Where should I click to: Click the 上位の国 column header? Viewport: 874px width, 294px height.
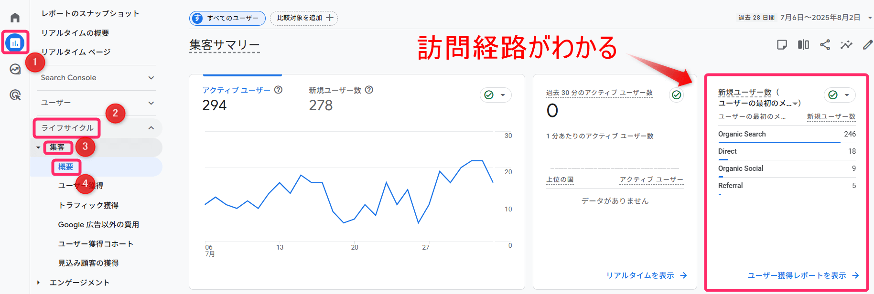[560, 179]
